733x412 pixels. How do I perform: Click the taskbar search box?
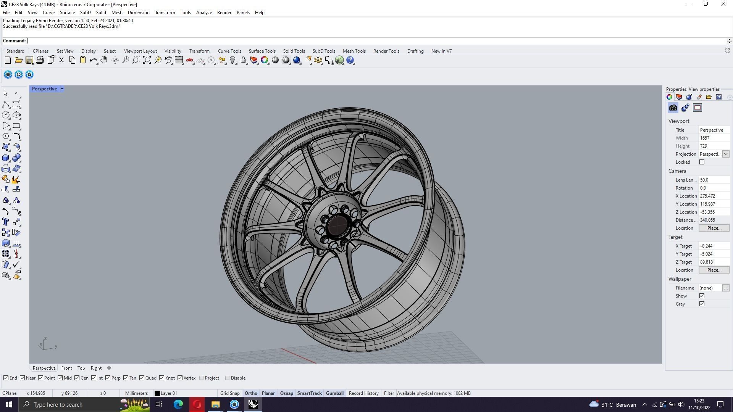pyautogui.click(x=84, y=404)
